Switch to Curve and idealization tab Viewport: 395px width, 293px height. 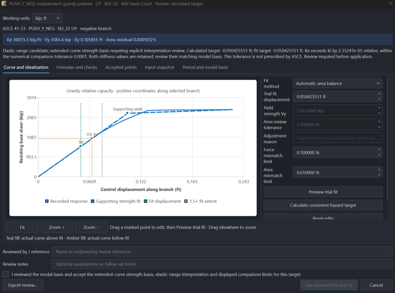coord(26,67)
